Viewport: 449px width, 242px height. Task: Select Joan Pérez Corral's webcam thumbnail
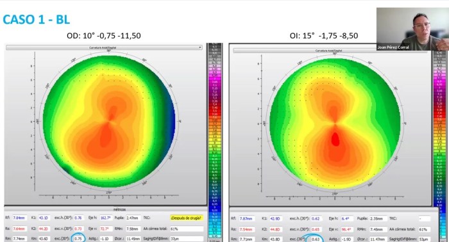click(x=412, y=29)
